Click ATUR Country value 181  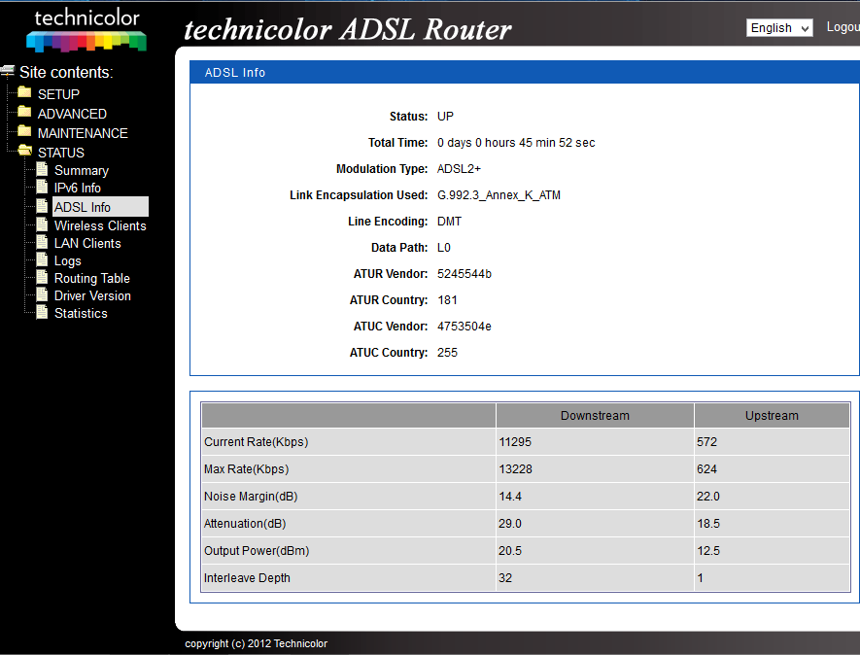coord(448,300)
